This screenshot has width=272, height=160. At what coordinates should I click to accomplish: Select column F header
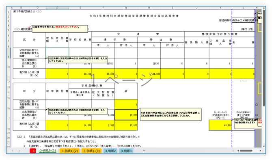(103, 8)
